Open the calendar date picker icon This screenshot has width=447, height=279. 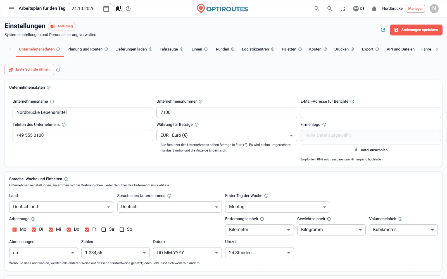[106, 9]
